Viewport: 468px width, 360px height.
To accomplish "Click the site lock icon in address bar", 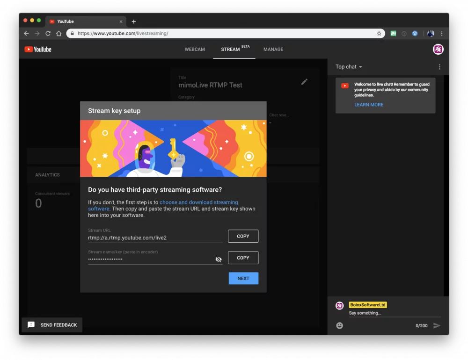I will point(72,33).
